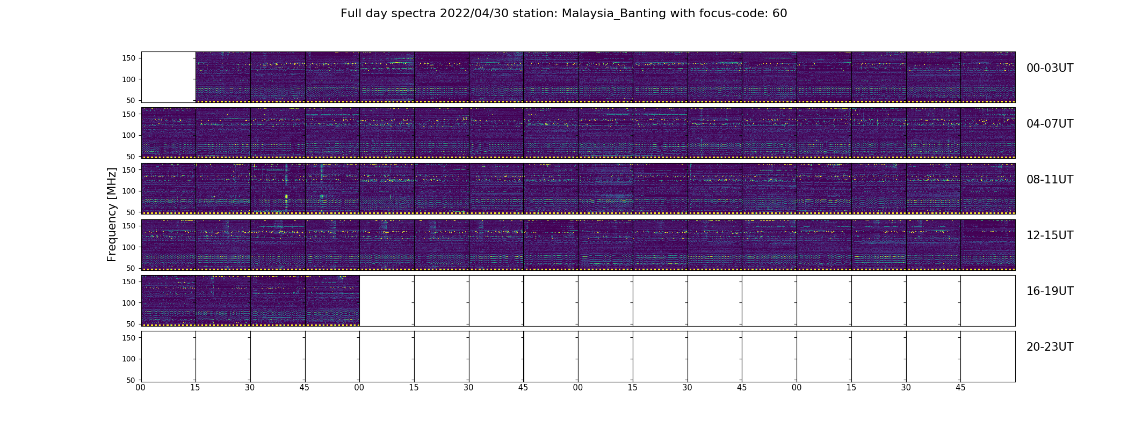Click the 100 tick of the 00-03UT row
This screenshot has height=429, width=1128.
129,79
